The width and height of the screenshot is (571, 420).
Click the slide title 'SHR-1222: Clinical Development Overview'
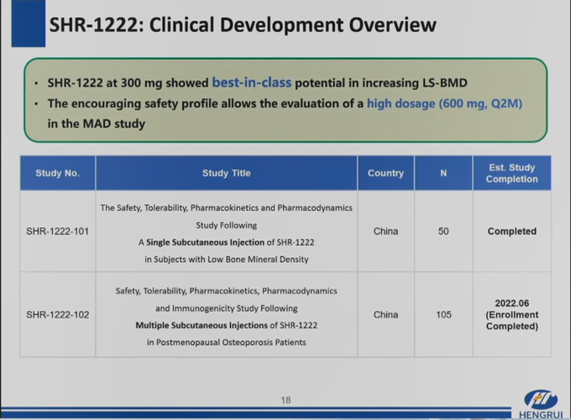tap(243, 24)
